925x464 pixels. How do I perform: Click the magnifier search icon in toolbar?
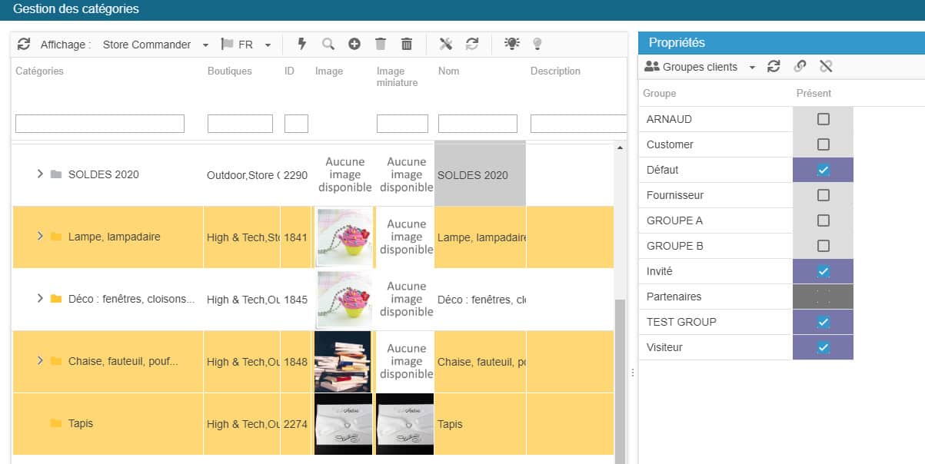tap(328, 45)
